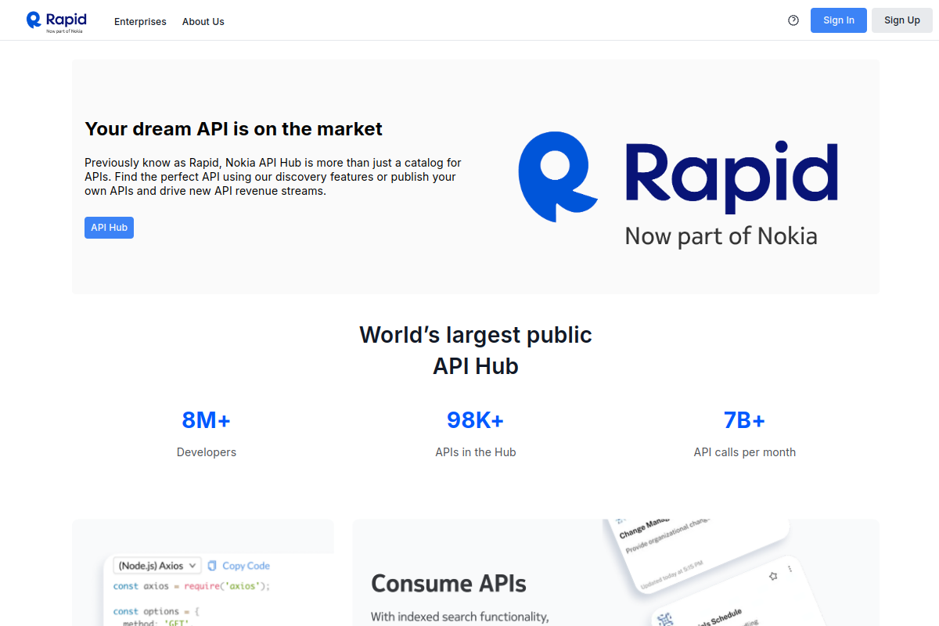Click the Copy Code link
This screenshot has height=626, width=939.
click(246, 566)
